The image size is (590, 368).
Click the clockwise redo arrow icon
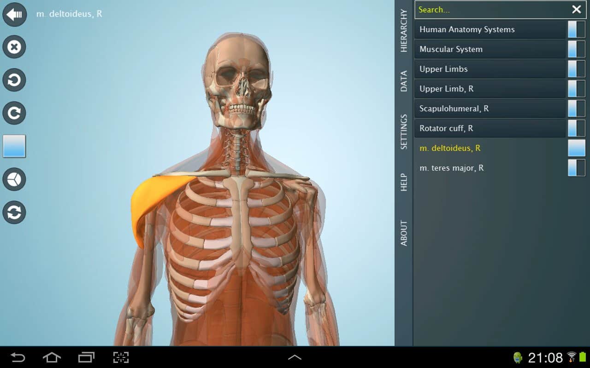click(x=14, y=113)
